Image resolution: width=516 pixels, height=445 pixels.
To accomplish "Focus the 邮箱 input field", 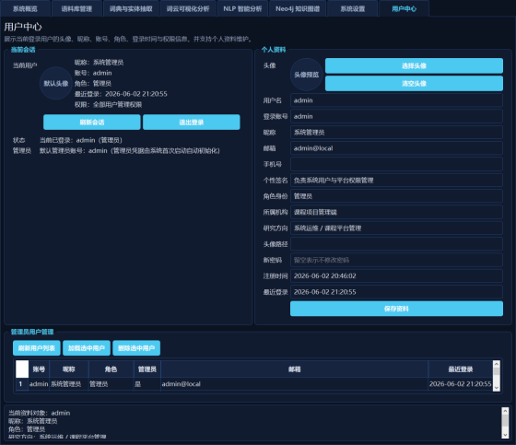I will coord(396,148).
